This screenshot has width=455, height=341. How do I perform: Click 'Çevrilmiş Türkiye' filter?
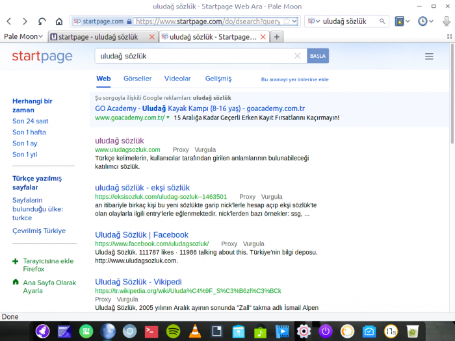(39, 231)
